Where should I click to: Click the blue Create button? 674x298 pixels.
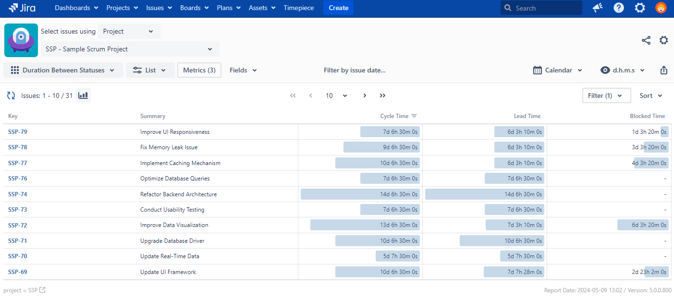point(338,8)
